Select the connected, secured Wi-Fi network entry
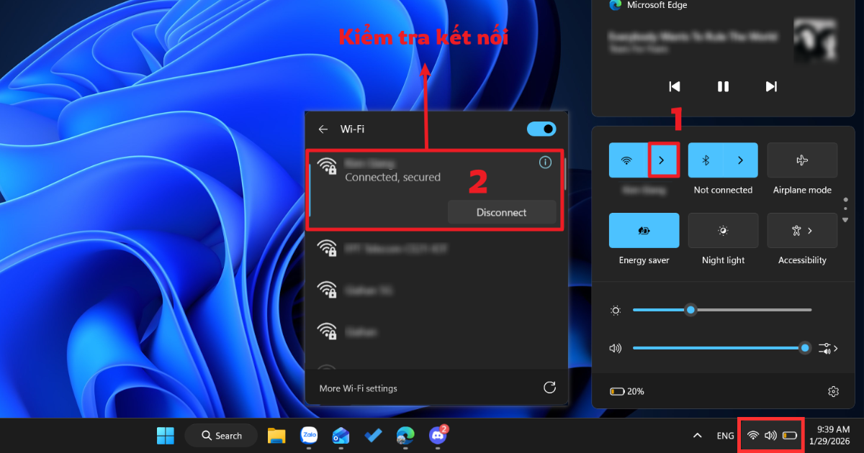864x453 pixels. click(435, 190)
